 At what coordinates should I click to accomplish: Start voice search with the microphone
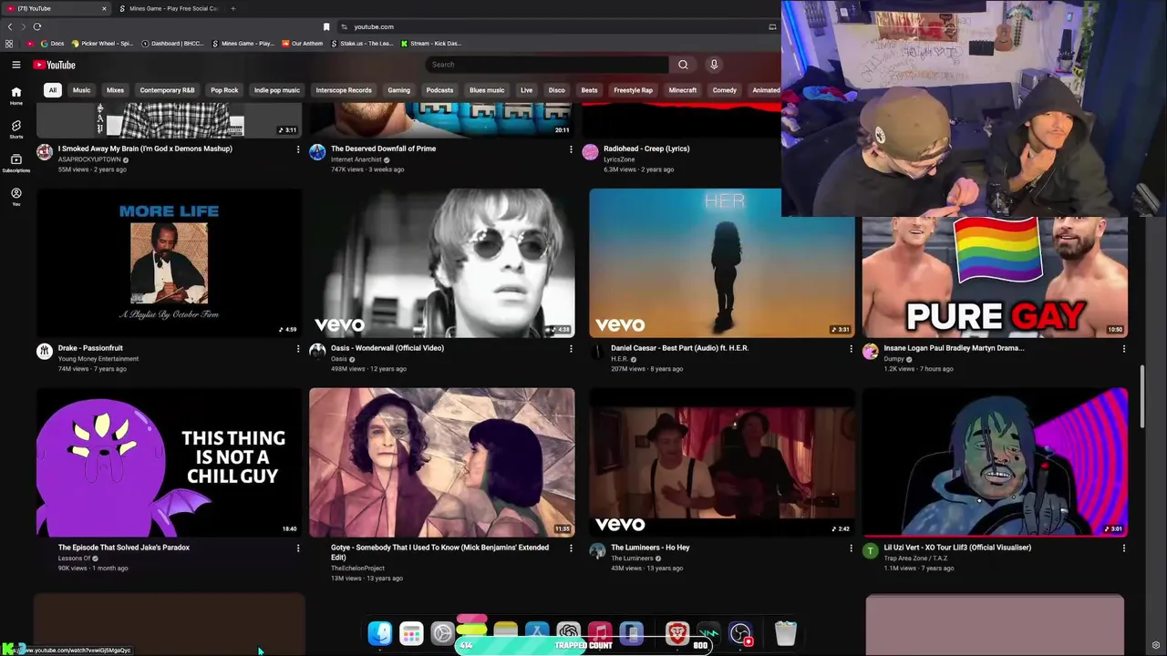pyautogui.click(x=714, y=65)
